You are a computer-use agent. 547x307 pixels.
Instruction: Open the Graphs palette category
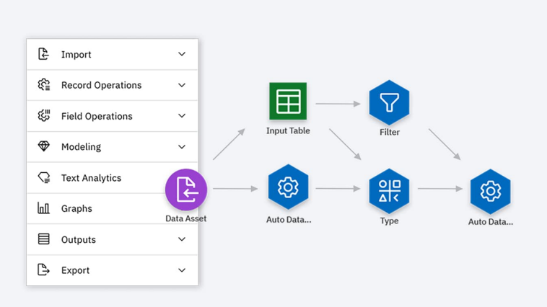click(76, 209)
